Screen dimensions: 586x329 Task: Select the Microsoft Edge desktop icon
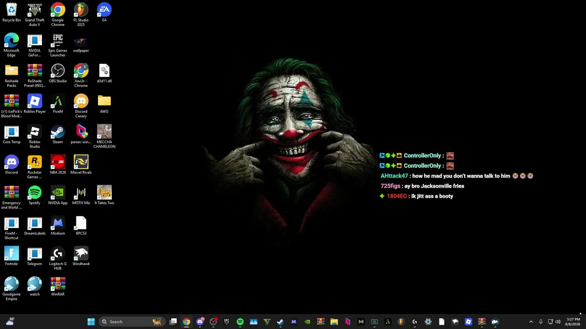pyautogui.click(x=11, y=45)
